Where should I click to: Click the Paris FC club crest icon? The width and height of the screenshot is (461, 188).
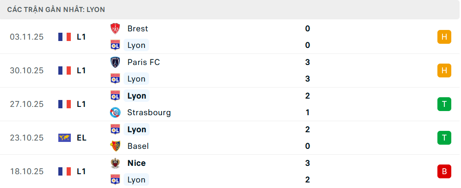tap(115, 62)
